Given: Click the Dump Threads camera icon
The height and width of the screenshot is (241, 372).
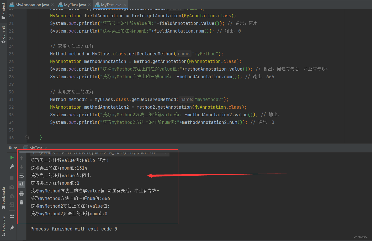Looking at the screenshot, I should (x=12, y=187).
